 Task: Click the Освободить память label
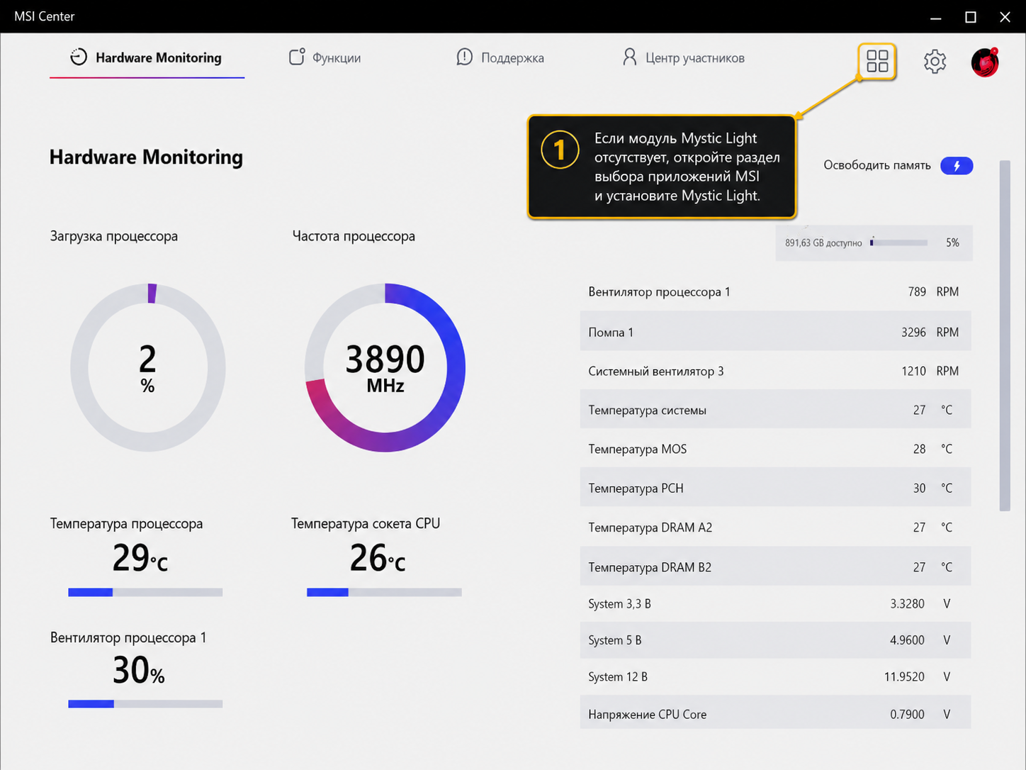pyautogui.click(x=877, y=165)
